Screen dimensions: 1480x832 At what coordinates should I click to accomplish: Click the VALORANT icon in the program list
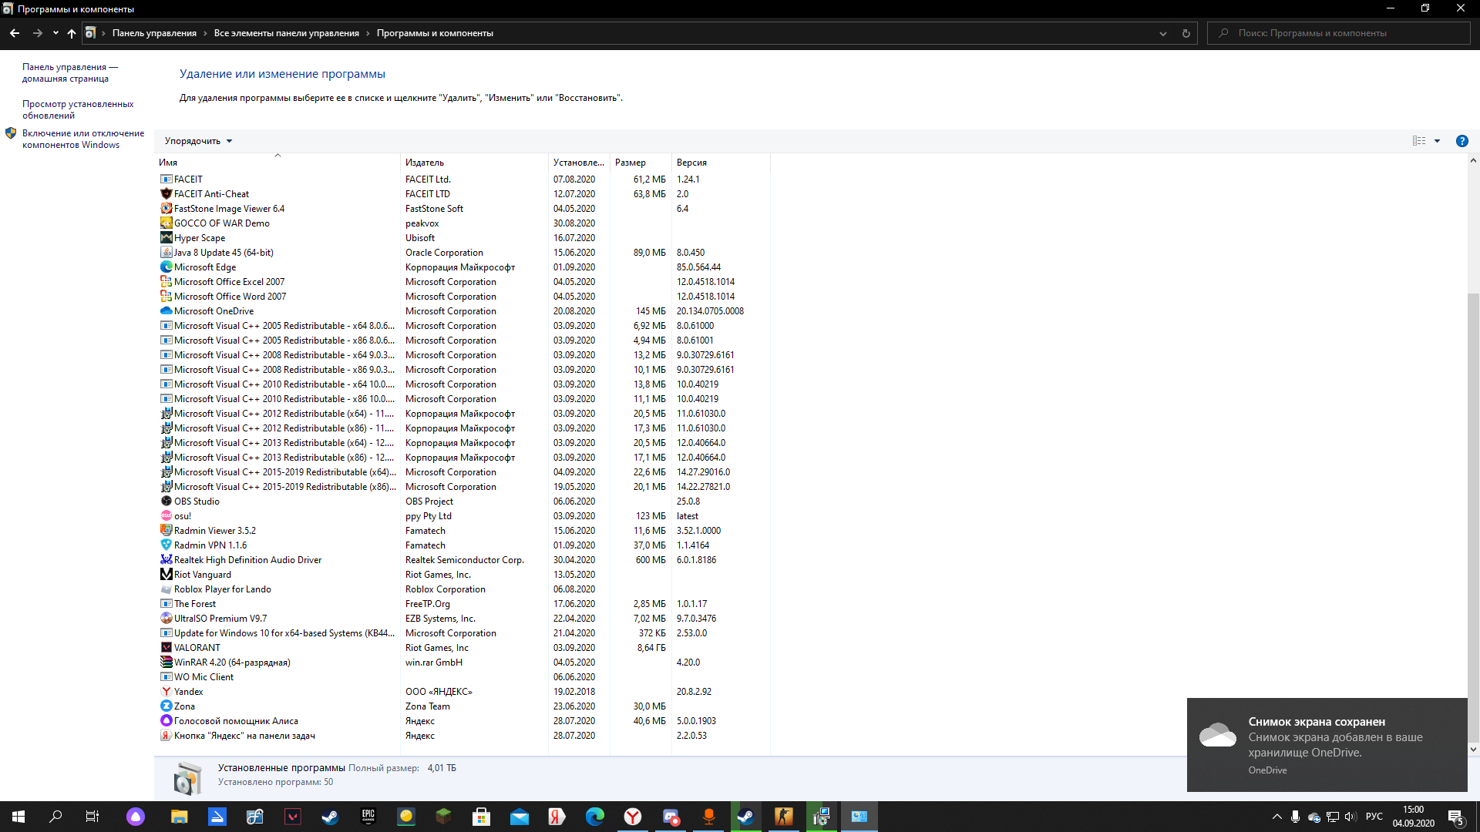tap(166, 648)
